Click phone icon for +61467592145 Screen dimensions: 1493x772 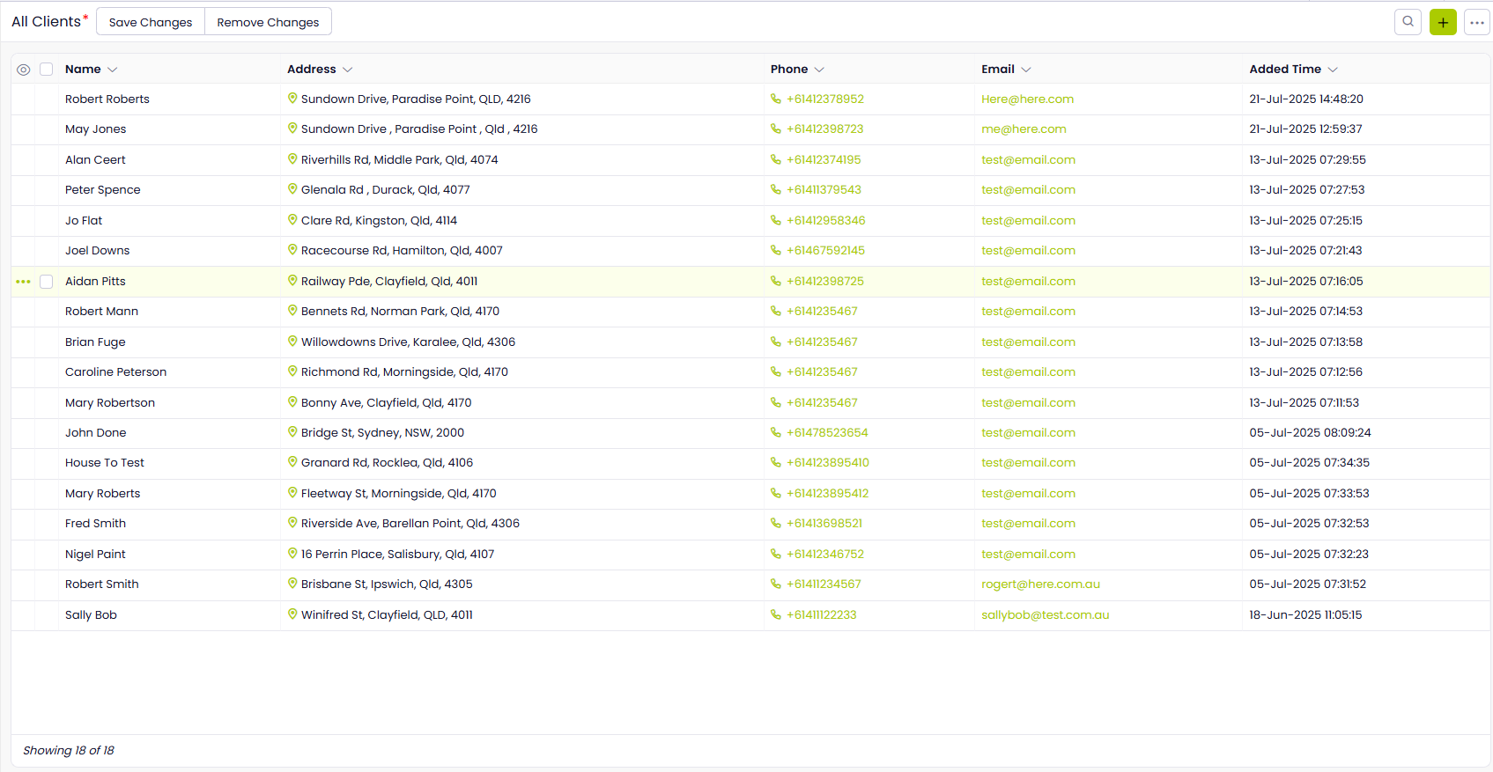coord(776,251)
